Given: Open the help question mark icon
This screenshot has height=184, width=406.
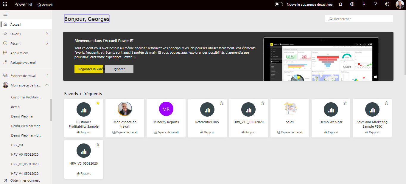Looking at the screenshot, I should pos(376,4).
